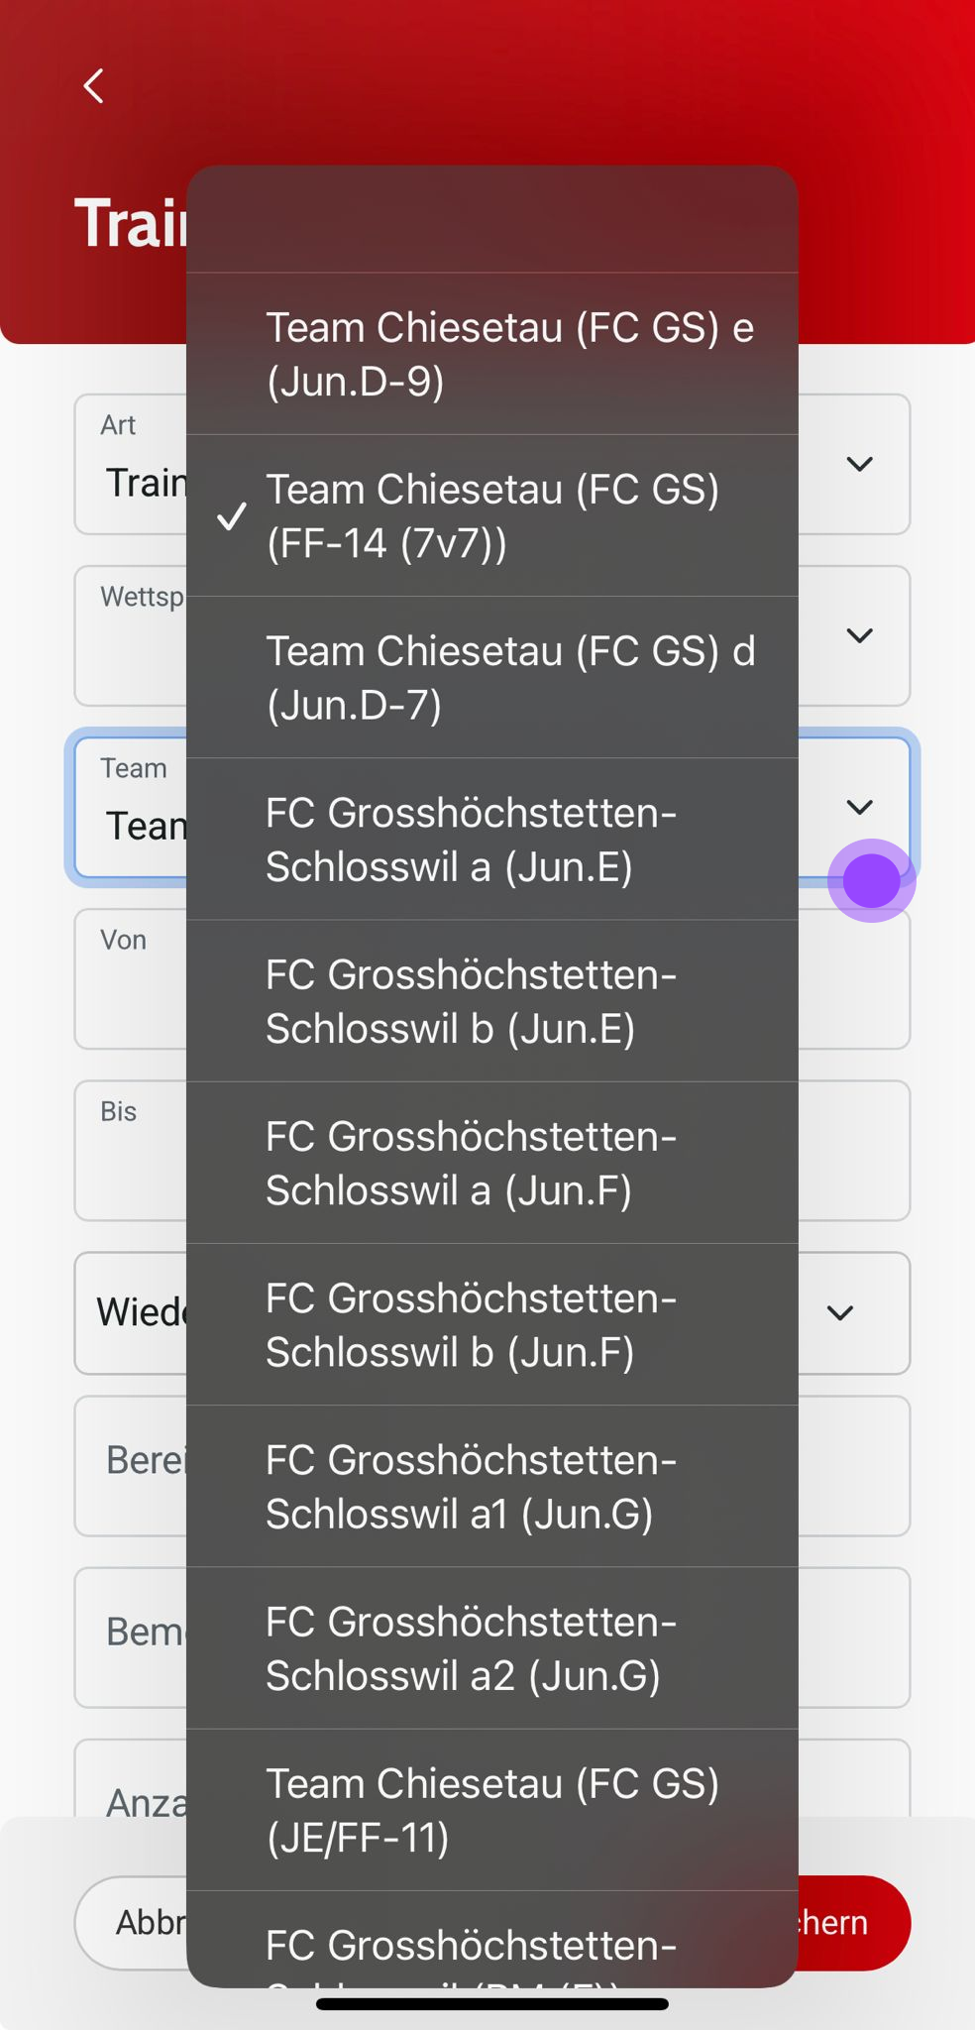The image size is (975, 2030).
Task: Toggle the Team dropdown chevron
Action: click(859, 807)
